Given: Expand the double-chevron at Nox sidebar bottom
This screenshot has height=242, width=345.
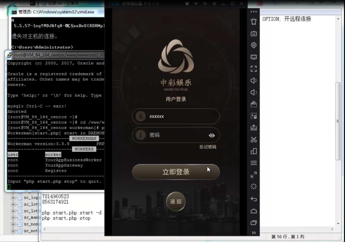Looking at the screenshot, I should tap(254, 233).
